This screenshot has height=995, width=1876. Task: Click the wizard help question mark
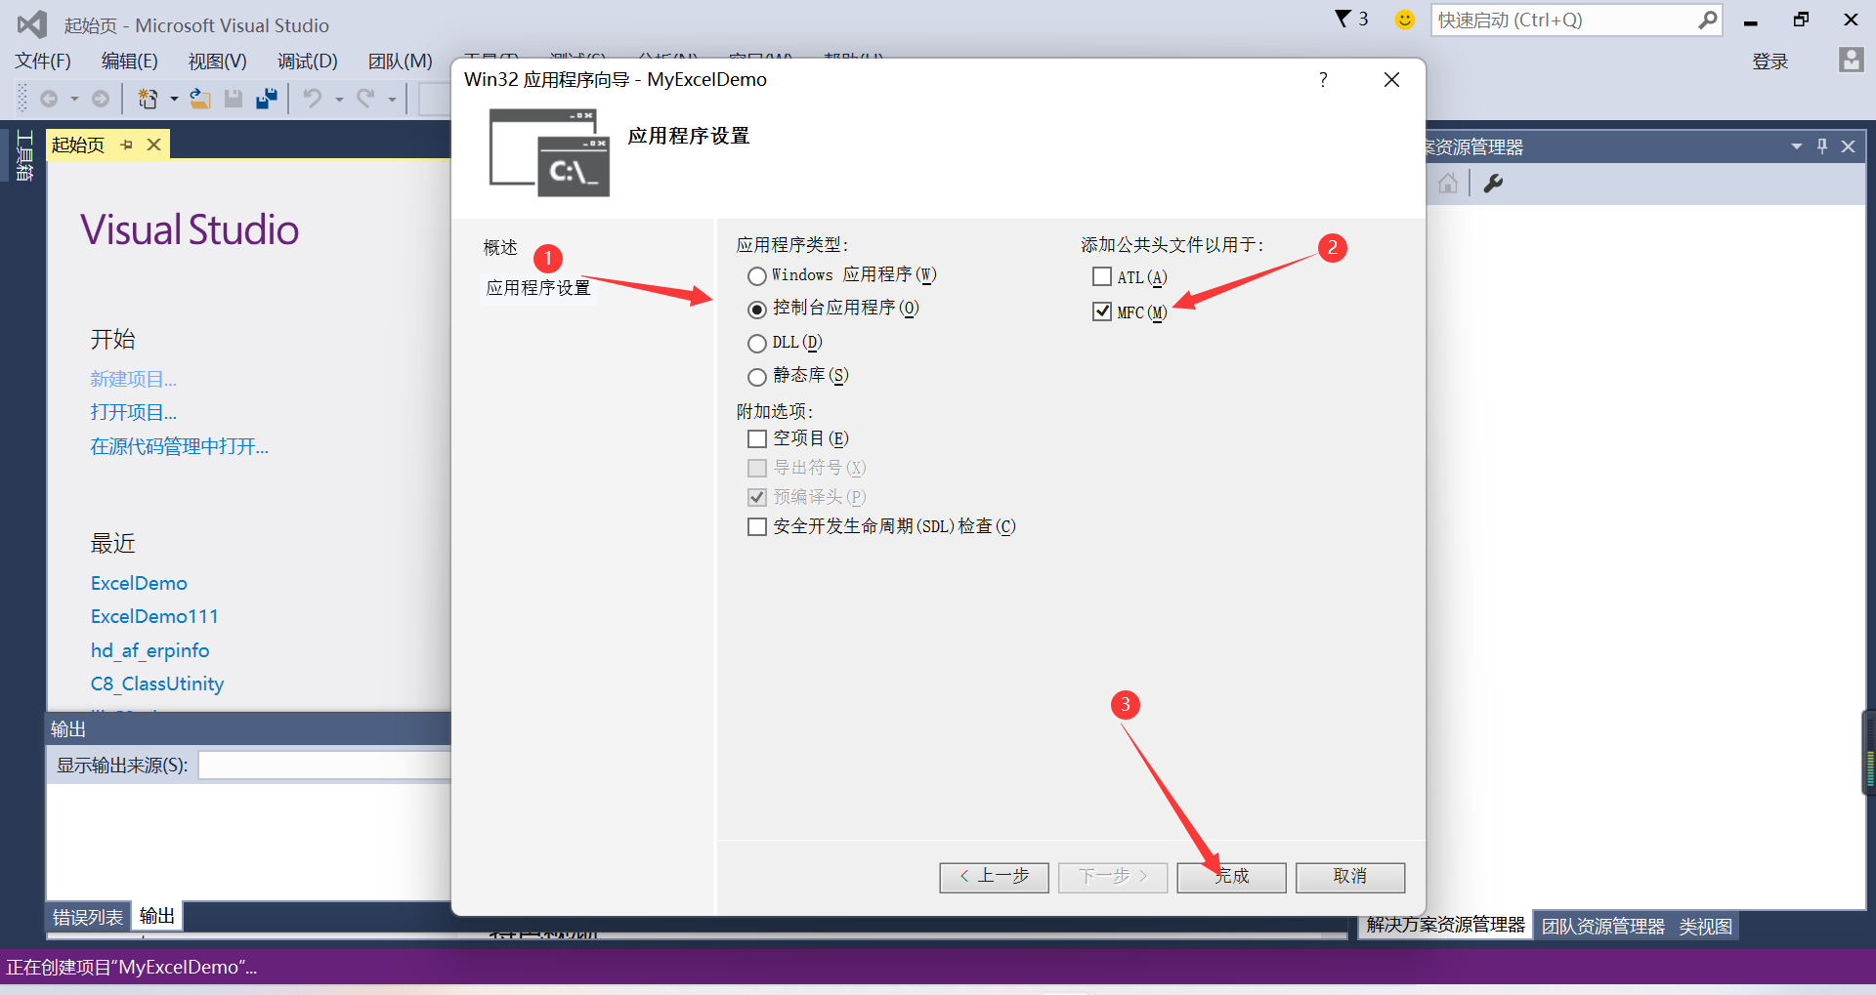tap(1323, 80)
